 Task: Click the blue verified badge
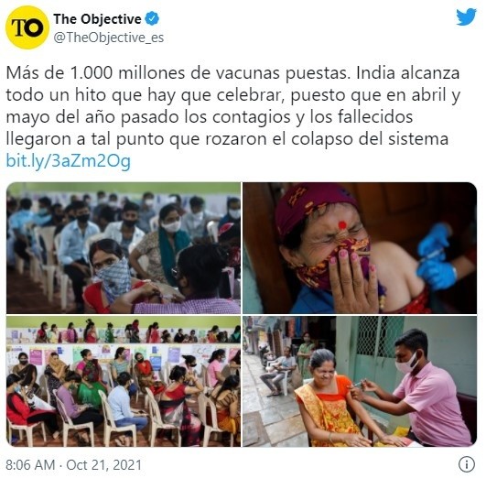pyautogui.click(x=152, y=18)
